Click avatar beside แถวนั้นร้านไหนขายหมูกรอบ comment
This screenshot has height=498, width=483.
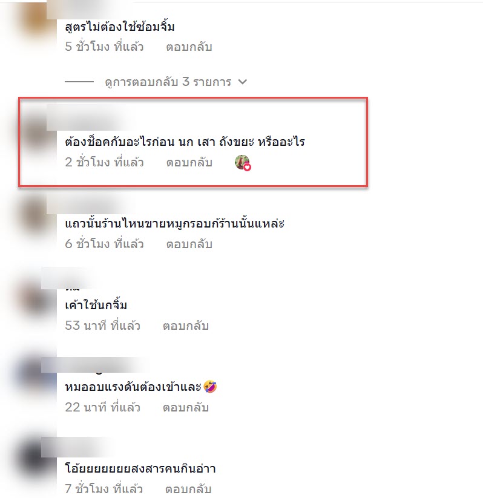(35, 215)
